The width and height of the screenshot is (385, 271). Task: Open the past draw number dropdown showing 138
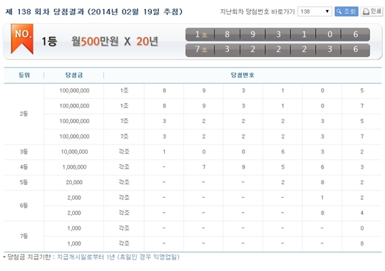(314, 11)
